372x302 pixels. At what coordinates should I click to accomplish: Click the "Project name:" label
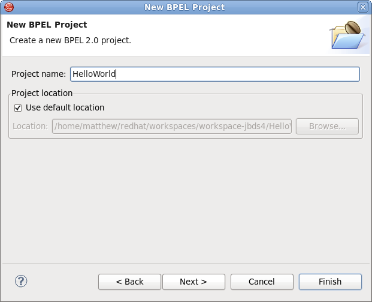(x=39, y=74)
